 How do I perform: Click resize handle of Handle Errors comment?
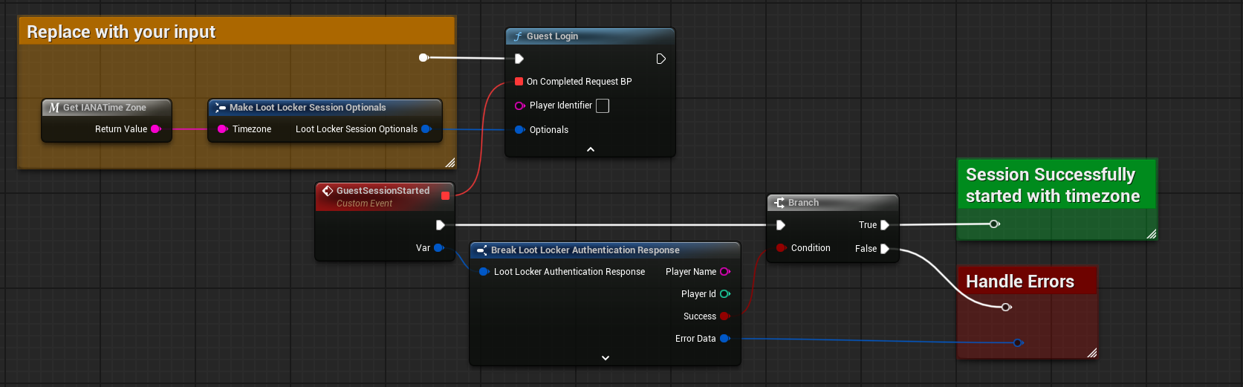[x=1091, y=354]
